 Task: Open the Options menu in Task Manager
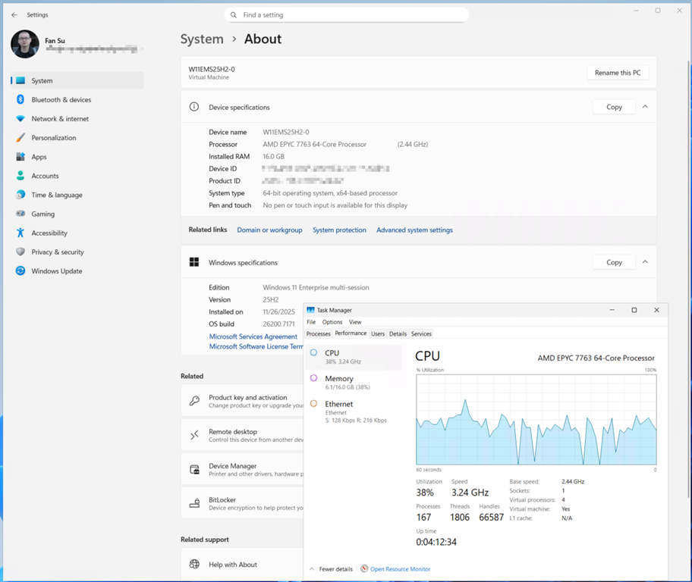pos(332,322)
